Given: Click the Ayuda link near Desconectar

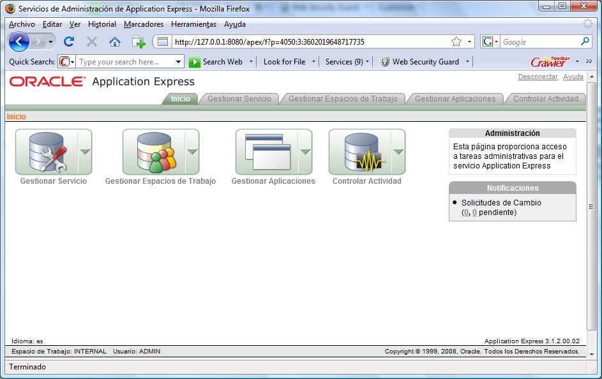Looking at the screenshot, I should [x=573, y=77].
